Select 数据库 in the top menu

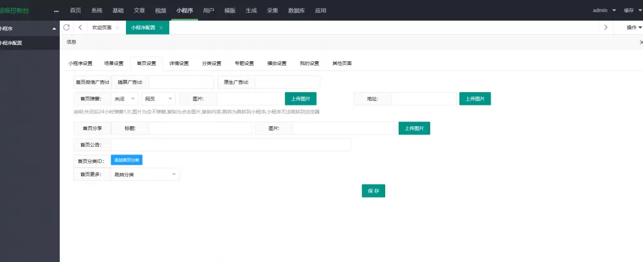click(x=296, y=10)
